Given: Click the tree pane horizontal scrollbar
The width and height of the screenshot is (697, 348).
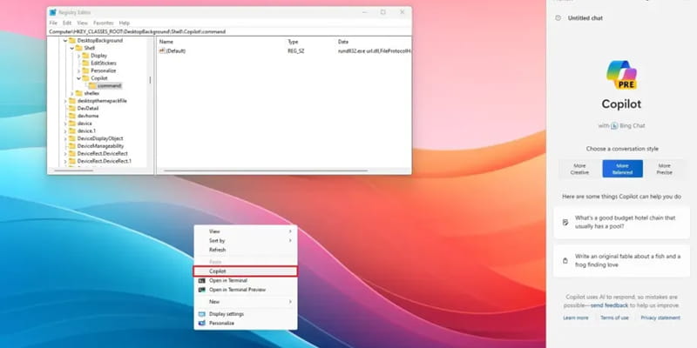Looking at the screenshot, I should tap(74, 171).
